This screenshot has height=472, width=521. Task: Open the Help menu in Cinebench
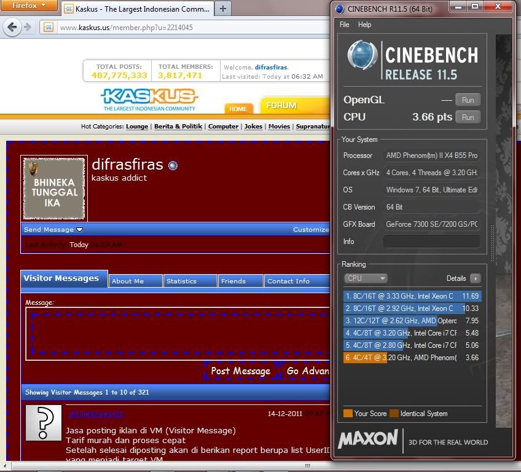[364, 24]
